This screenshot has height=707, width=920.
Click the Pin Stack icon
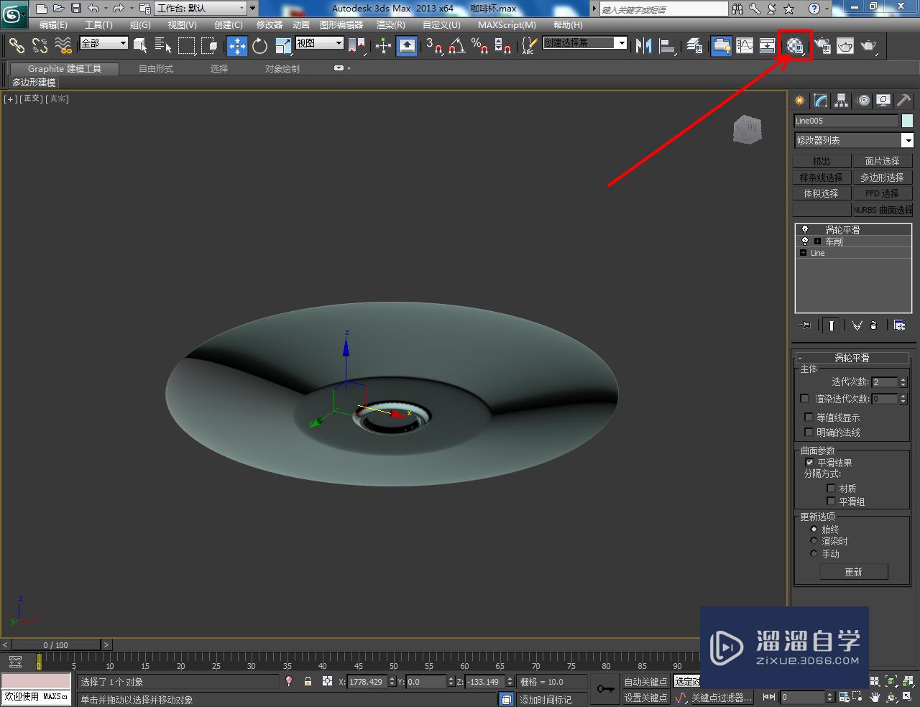pos(806,325)
